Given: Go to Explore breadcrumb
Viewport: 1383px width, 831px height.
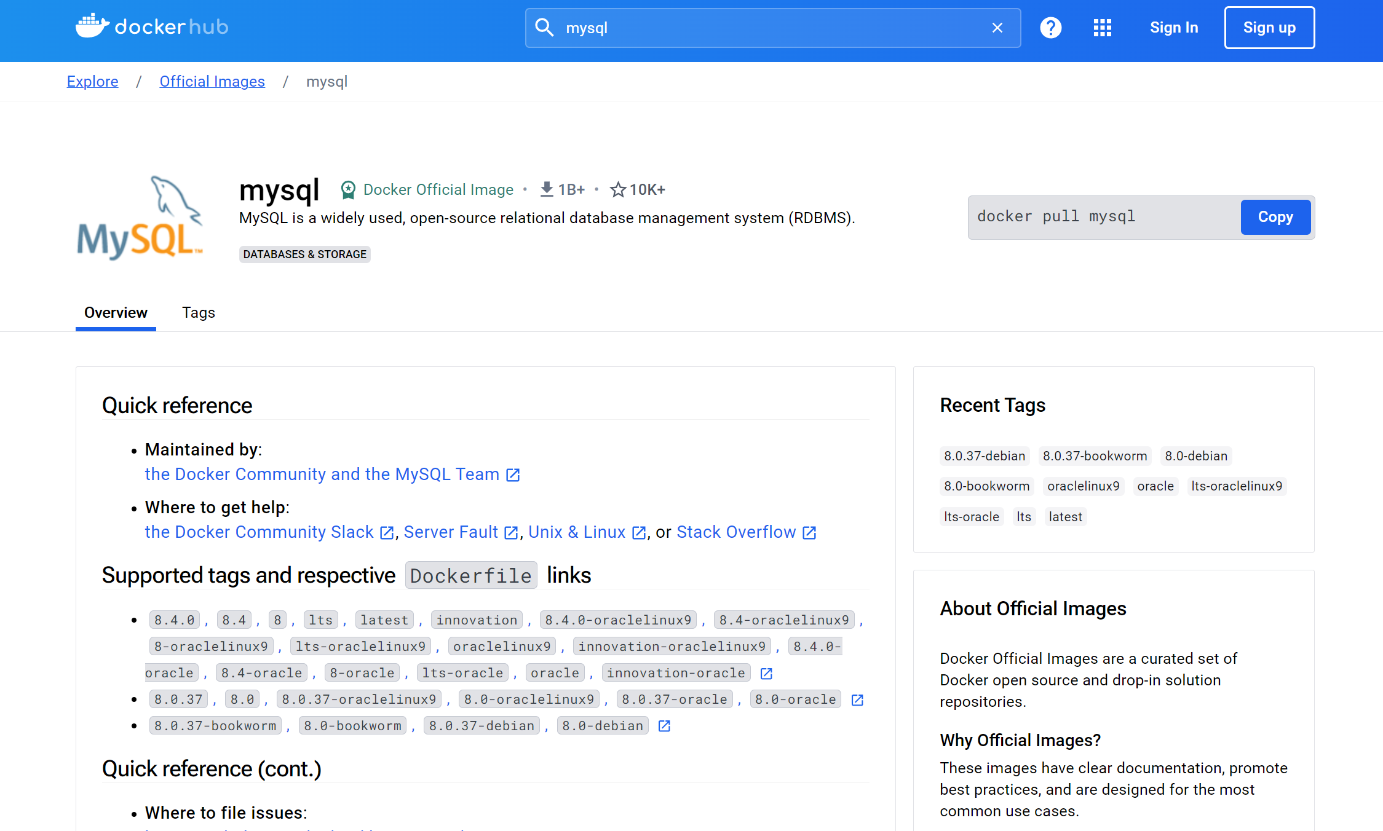Looking at the screenshot, I should [x=93, y=82].
